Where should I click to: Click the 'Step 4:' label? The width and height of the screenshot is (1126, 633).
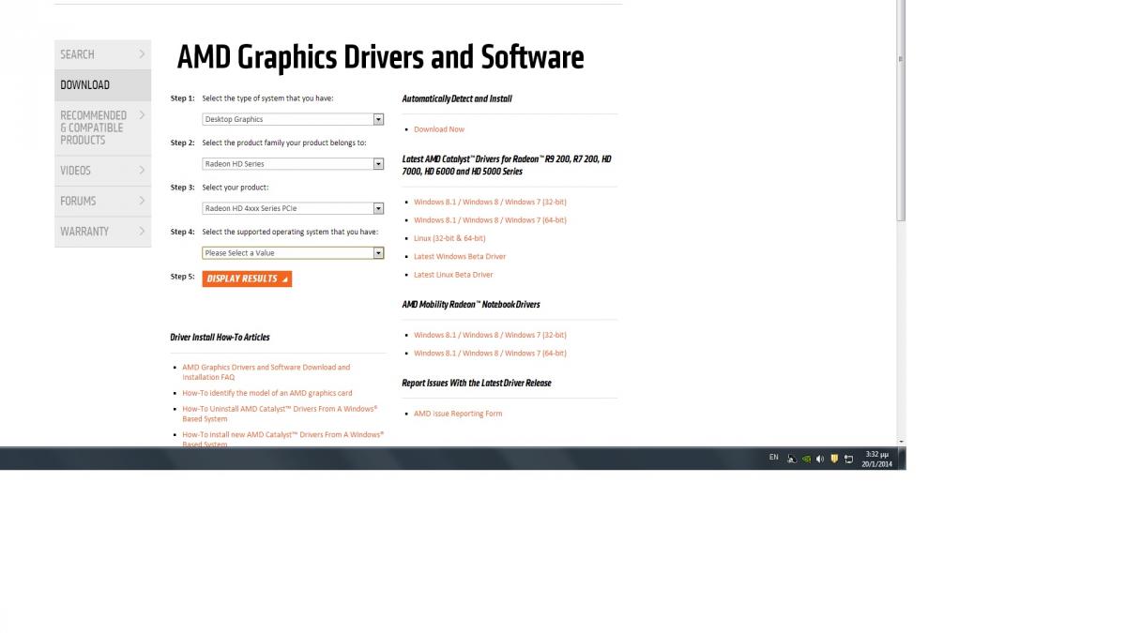182,232
